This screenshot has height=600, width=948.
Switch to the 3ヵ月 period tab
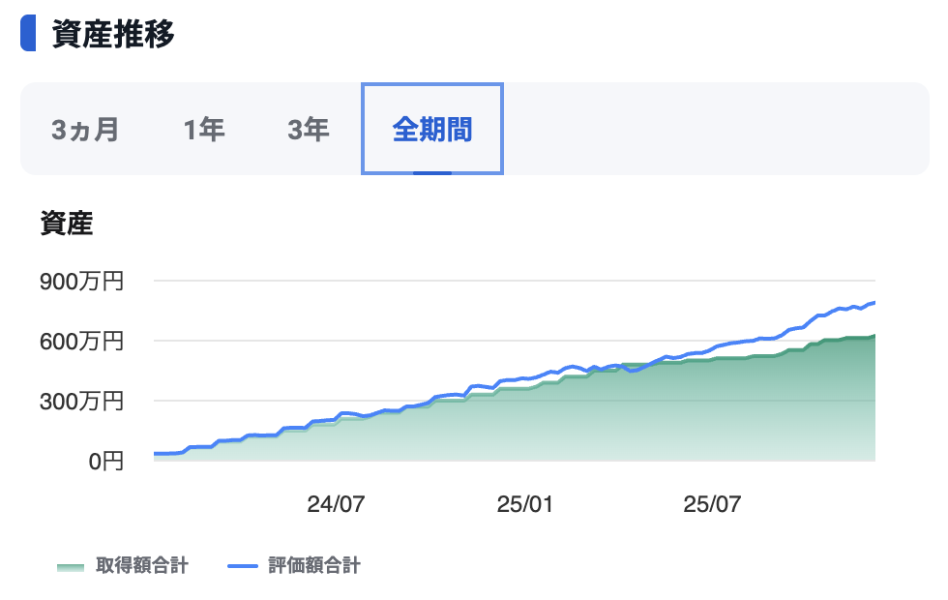click(x=85, y=130)
